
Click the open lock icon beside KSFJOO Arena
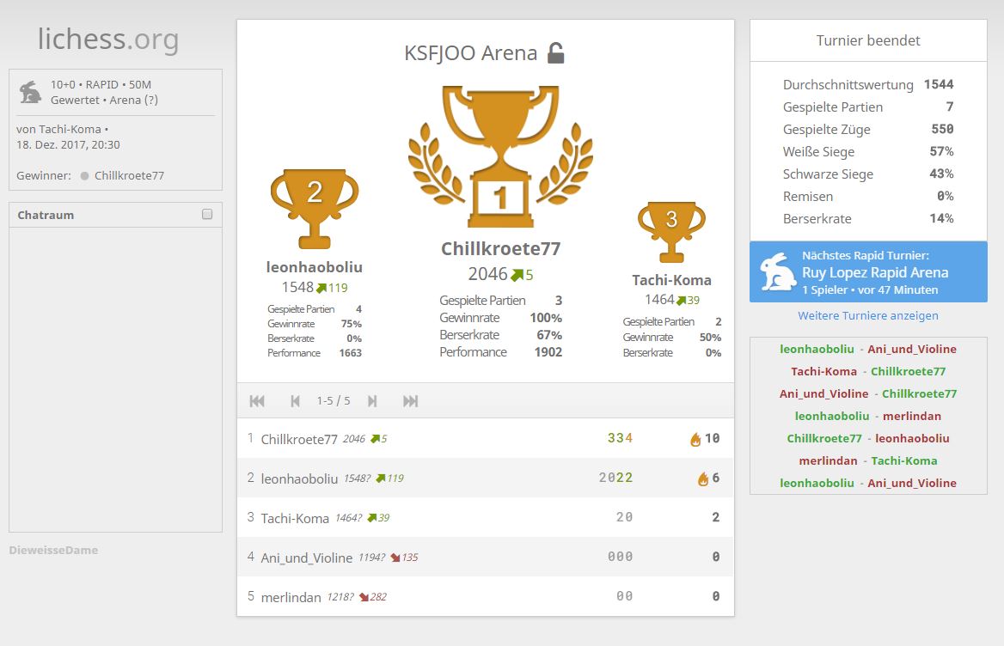(556, 53)
